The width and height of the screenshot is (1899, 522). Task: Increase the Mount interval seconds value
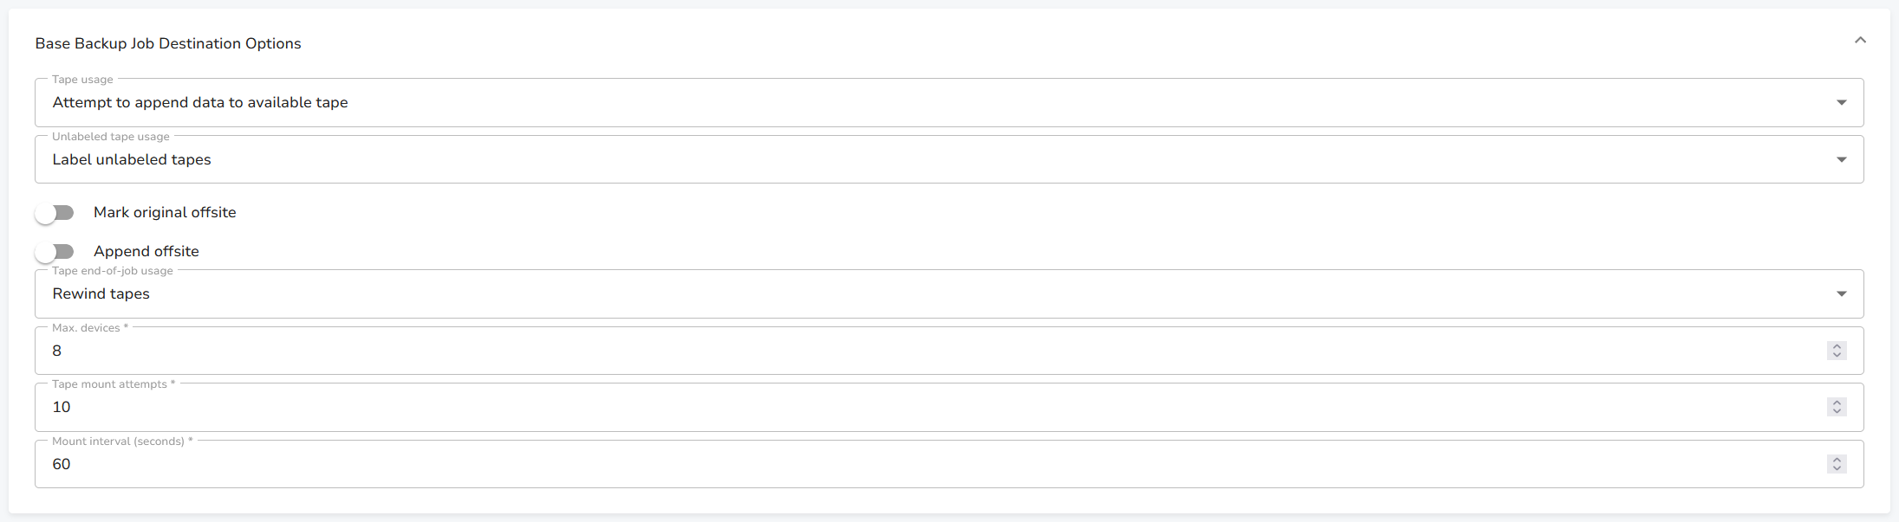pyautogui.click(x=1837, y=460)
